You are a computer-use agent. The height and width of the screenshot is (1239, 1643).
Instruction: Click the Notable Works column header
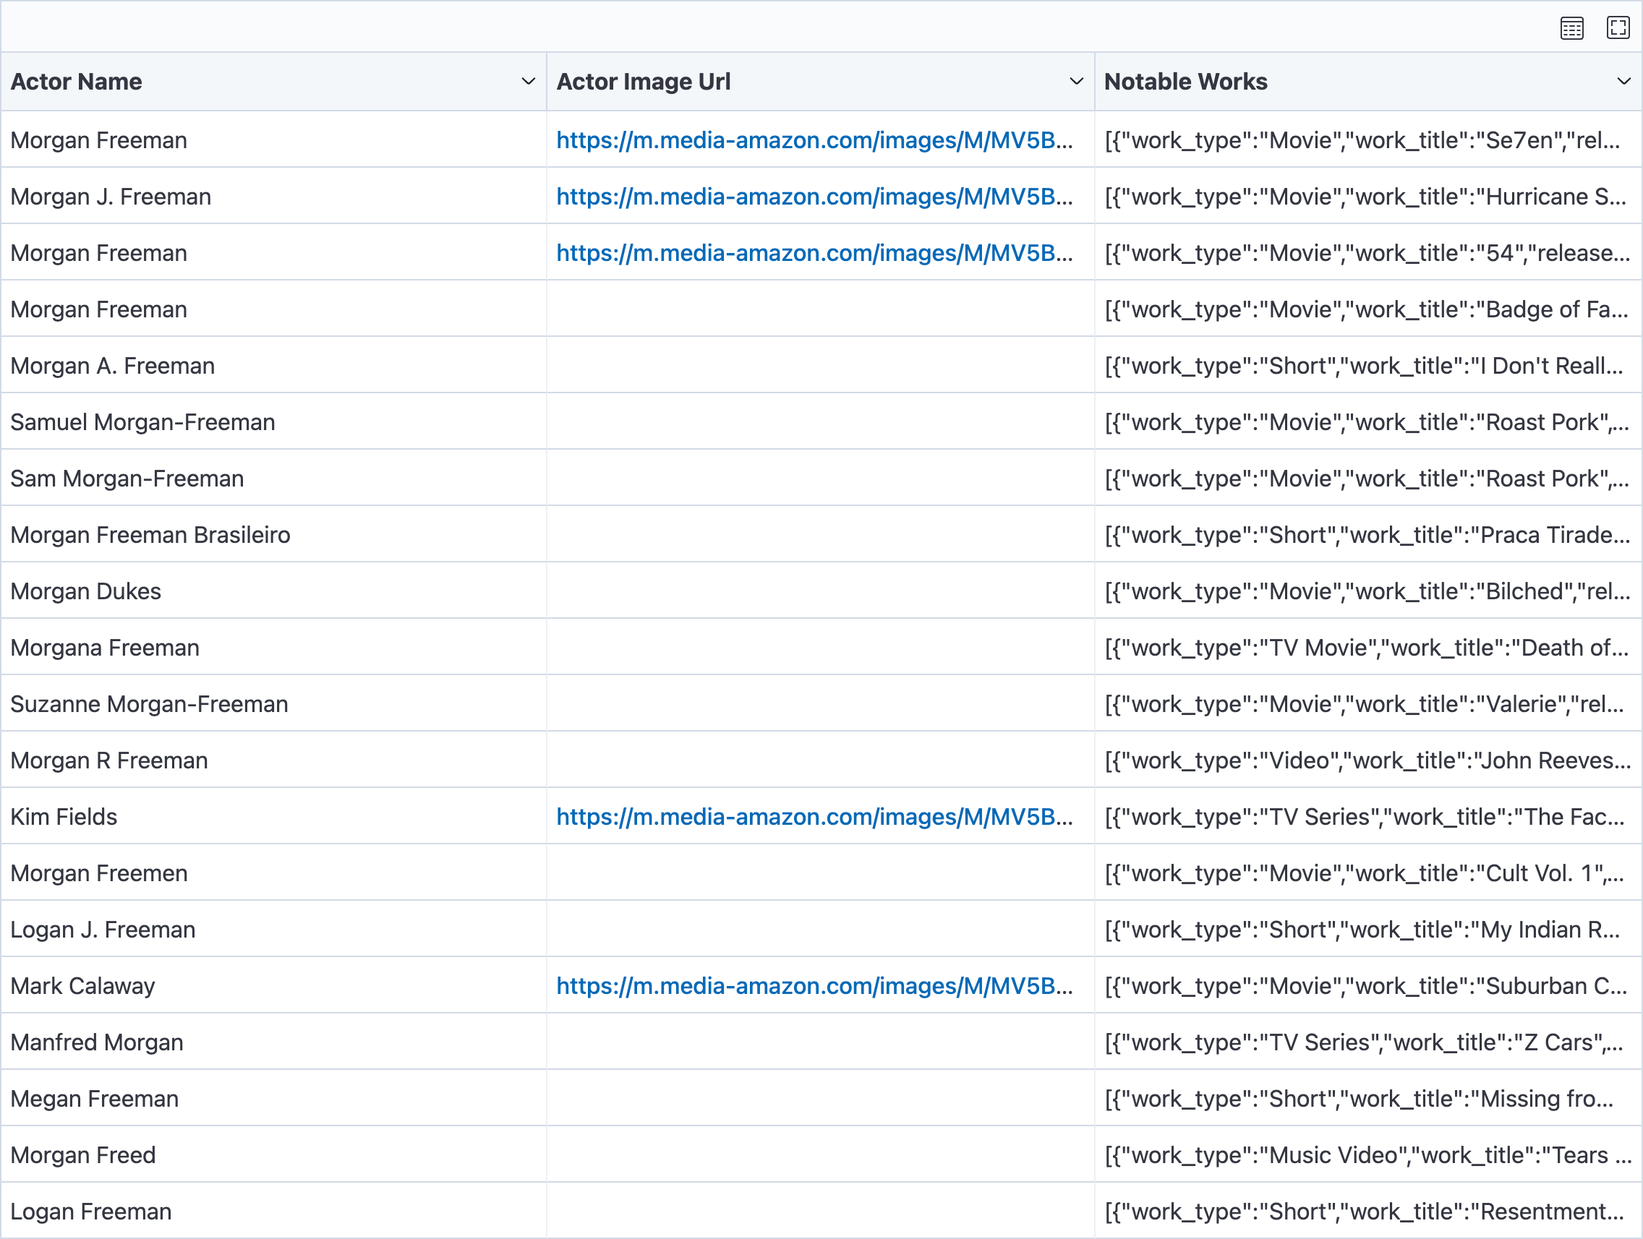tap(1185, 82)
